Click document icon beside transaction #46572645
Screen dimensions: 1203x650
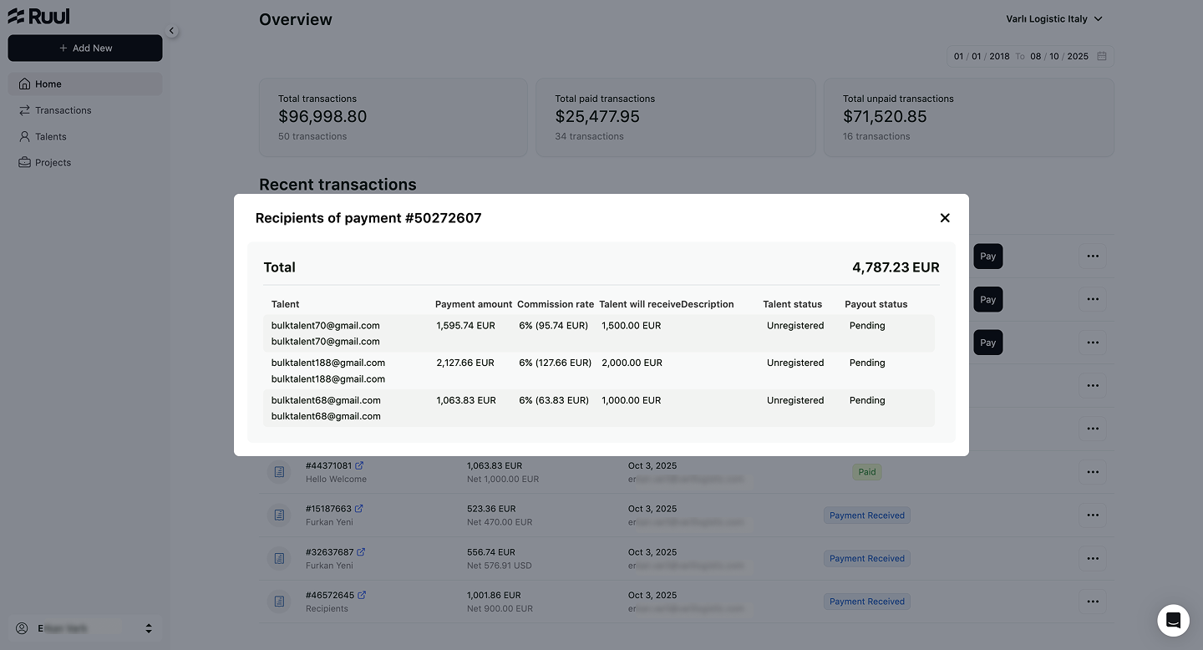click(x=280, y=602)
